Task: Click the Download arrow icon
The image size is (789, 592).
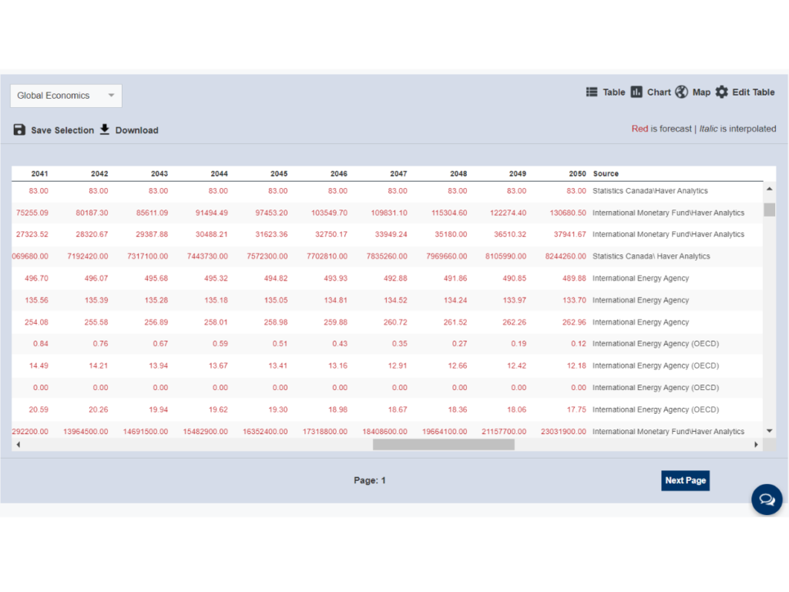Action: [105, 129]
